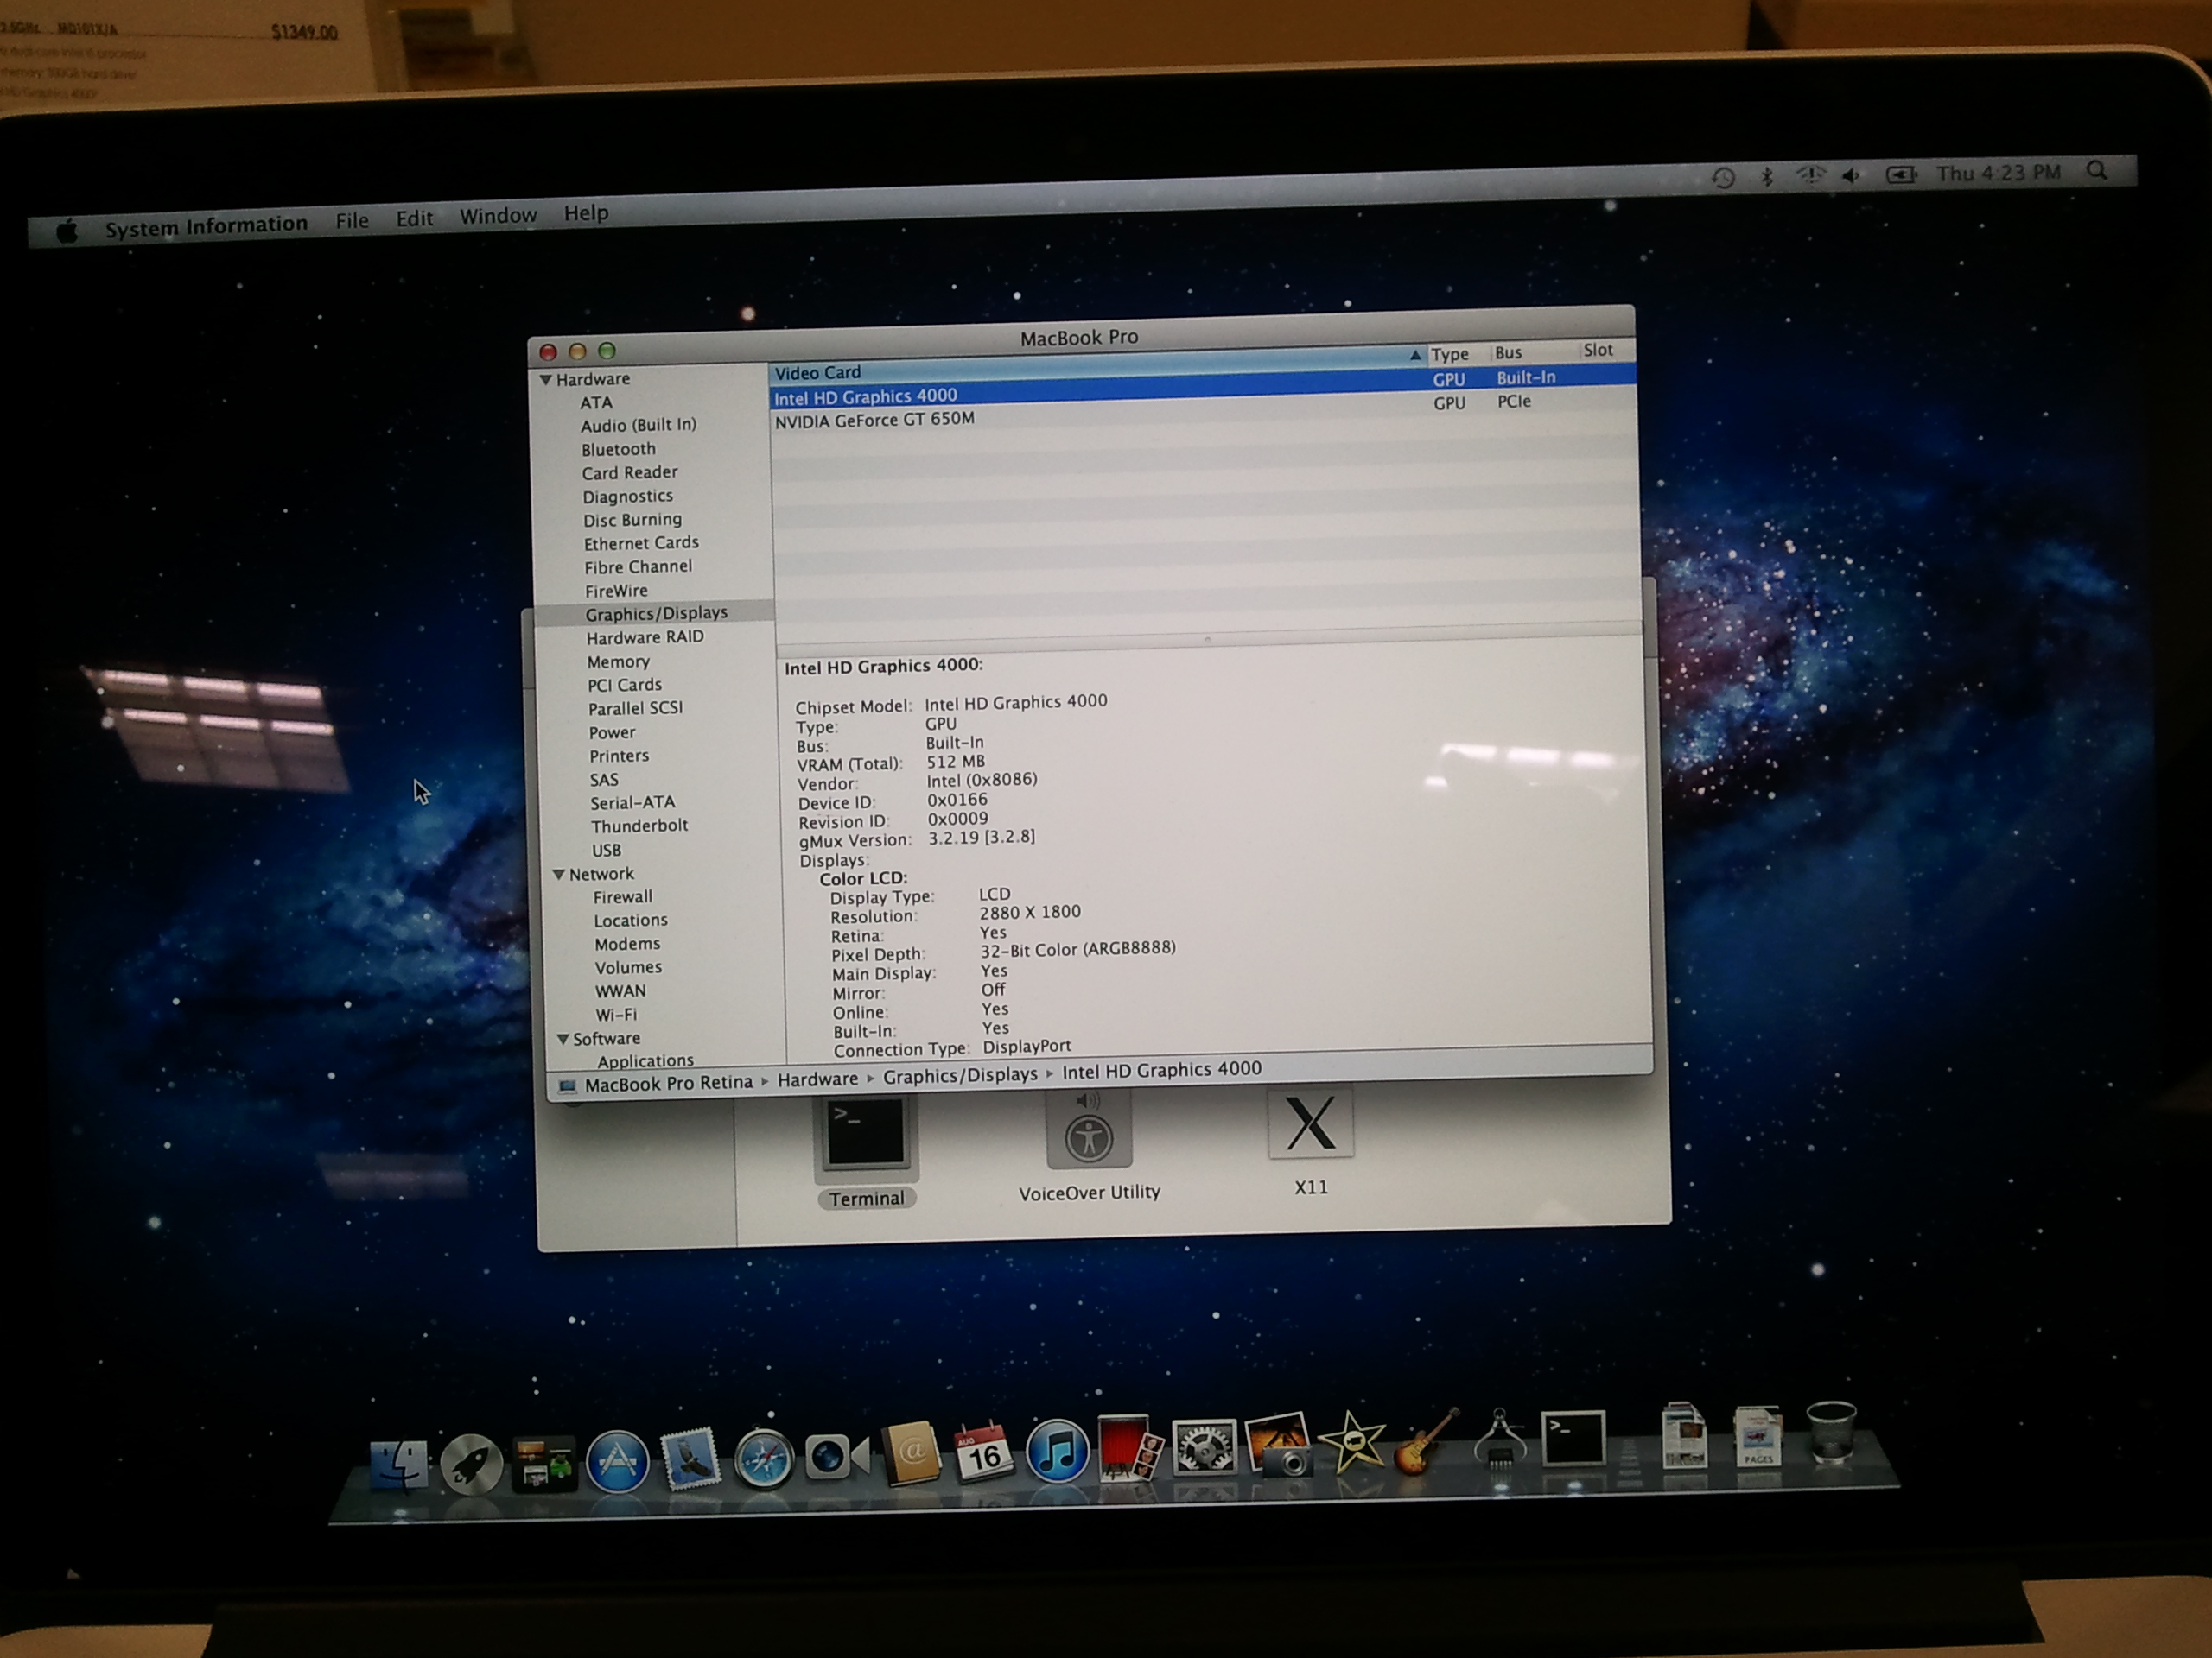2212x1658 pixels.
Task: Collapse the Network section triangle
Action: (x=559, y=875)
